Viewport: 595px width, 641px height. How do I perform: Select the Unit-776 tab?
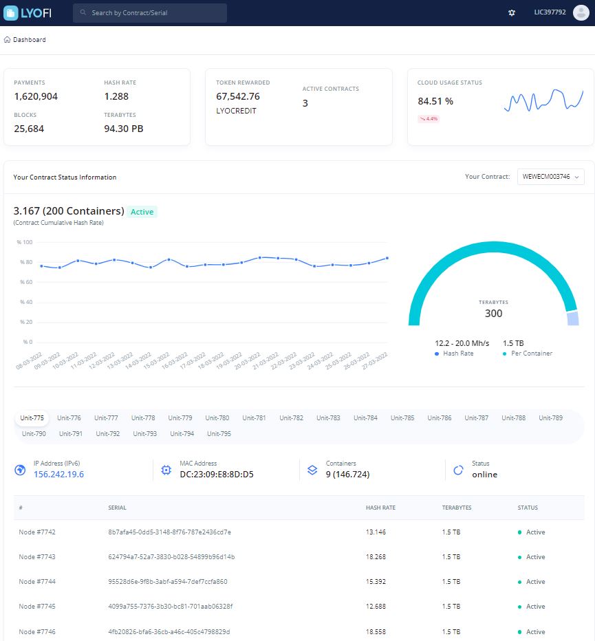69,417
